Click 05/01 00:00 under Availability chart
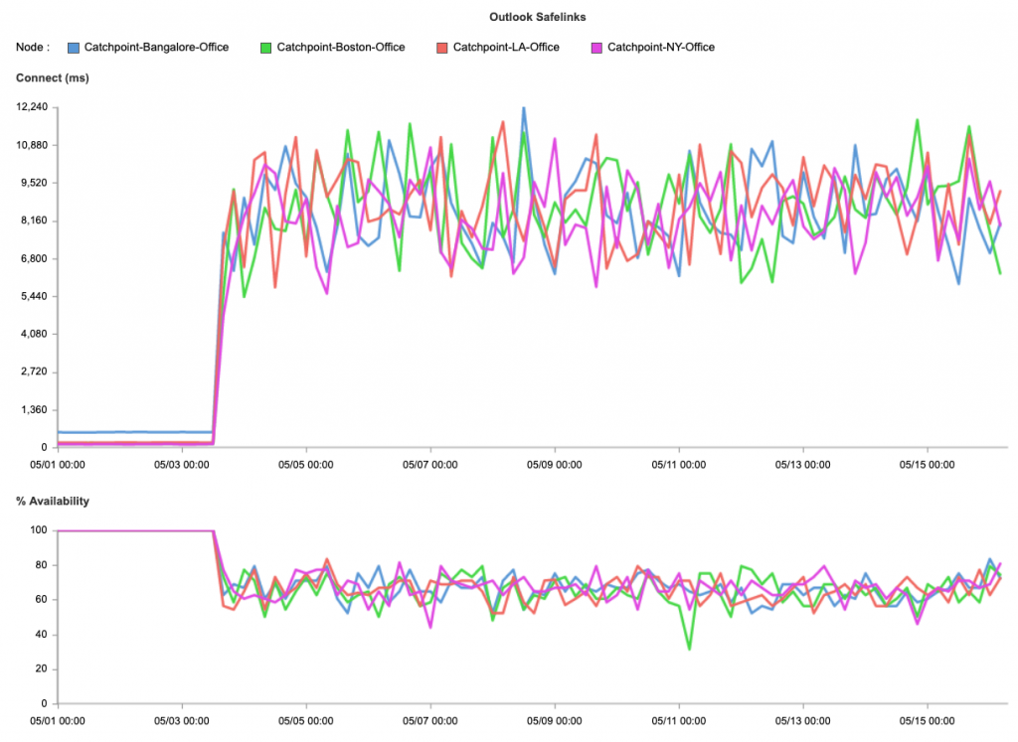Image resolution: width=1018 pixels, height=742 pixels. pos(58,720)
